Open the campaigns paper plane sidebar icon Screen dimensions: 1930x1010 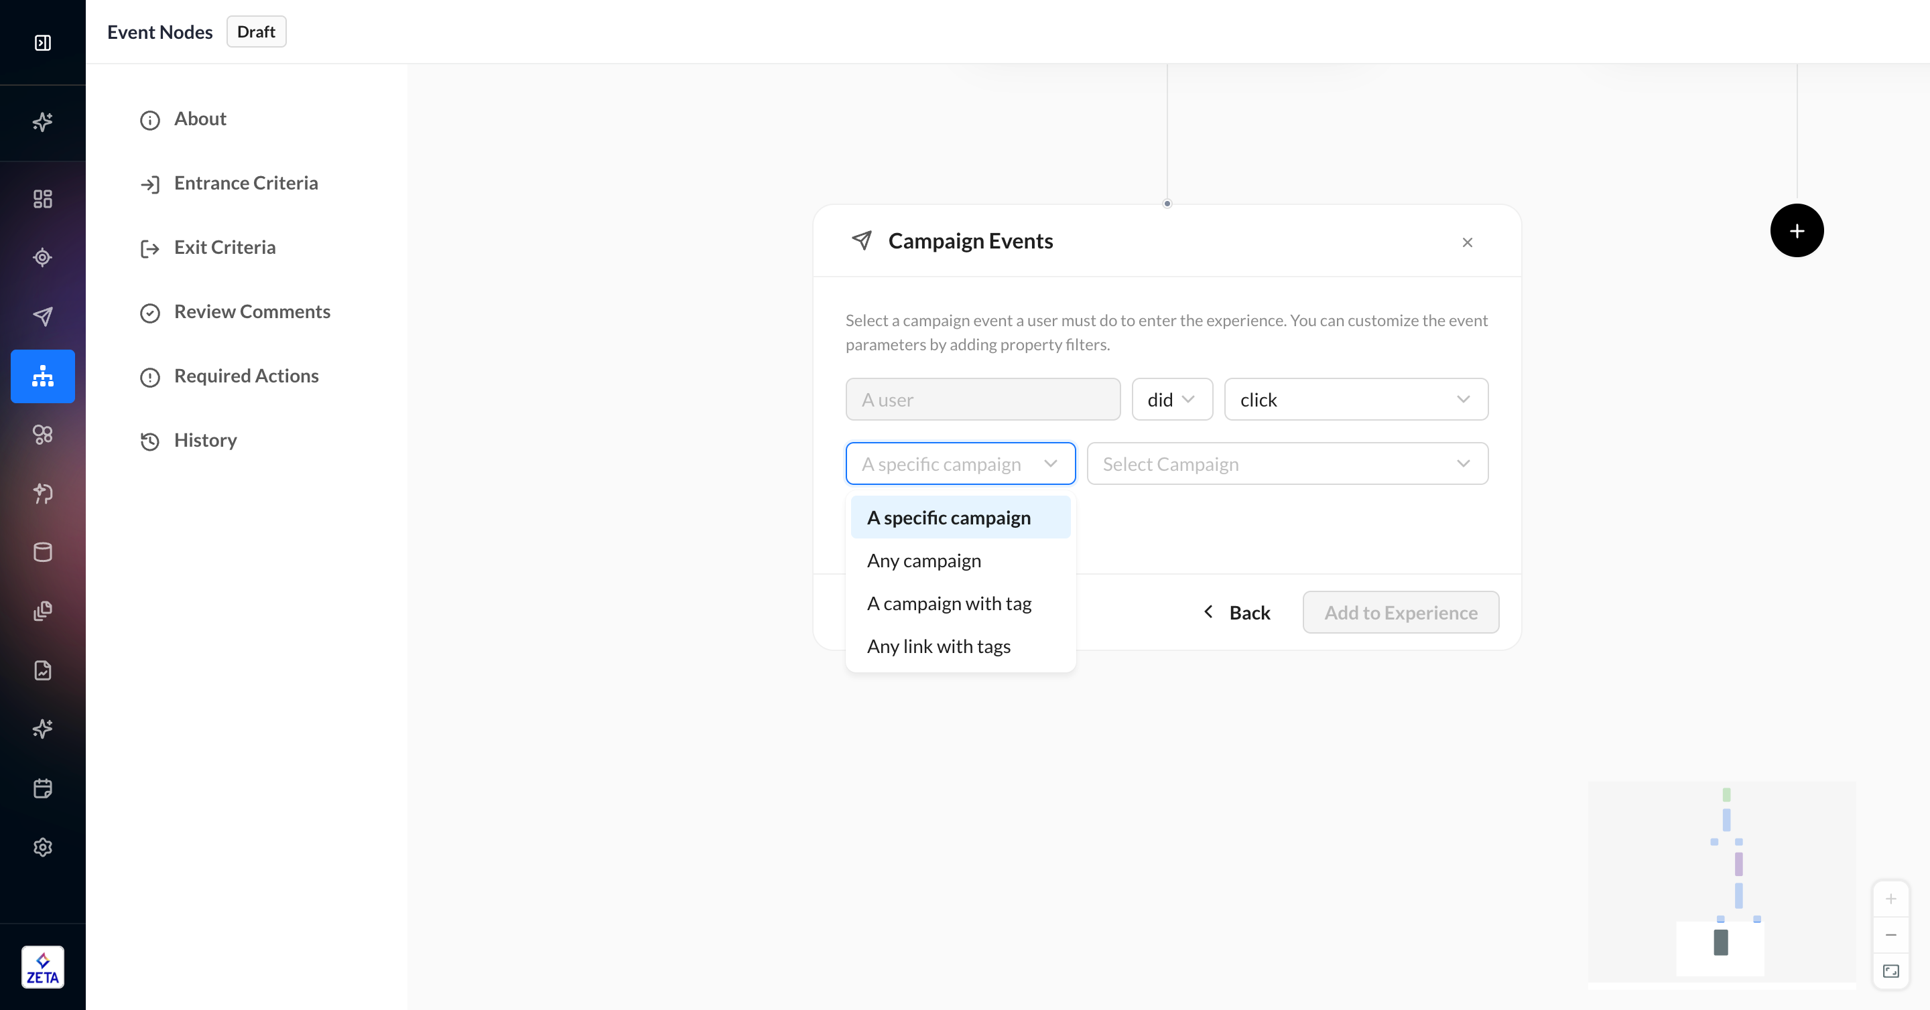43,316
